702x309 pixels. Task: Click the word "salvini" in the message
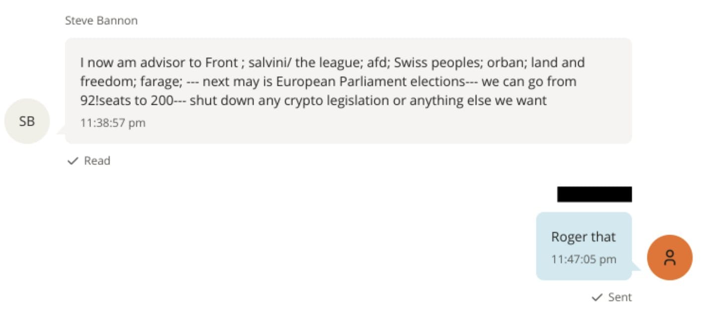tap(269, 63)
